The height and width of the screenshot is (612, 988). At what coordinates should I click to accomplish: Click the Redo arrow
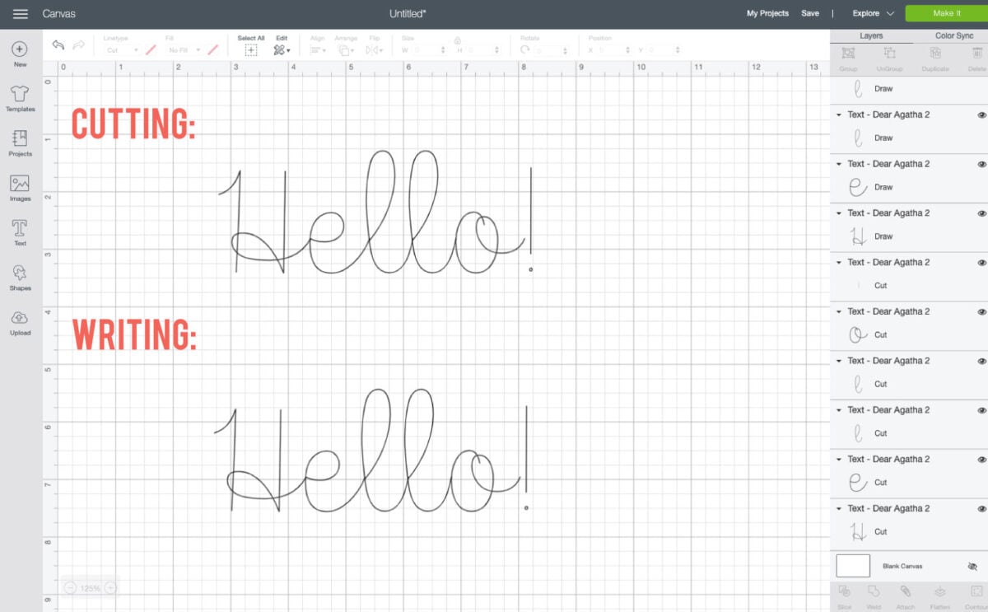tap(79, 45)
